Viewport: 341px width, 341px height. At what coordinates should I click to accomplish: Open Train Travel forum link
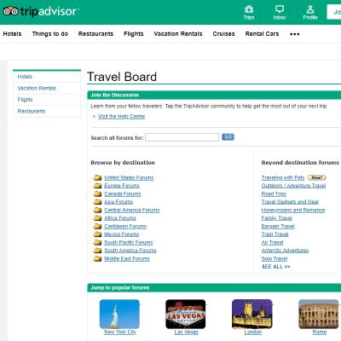(275, 234)
